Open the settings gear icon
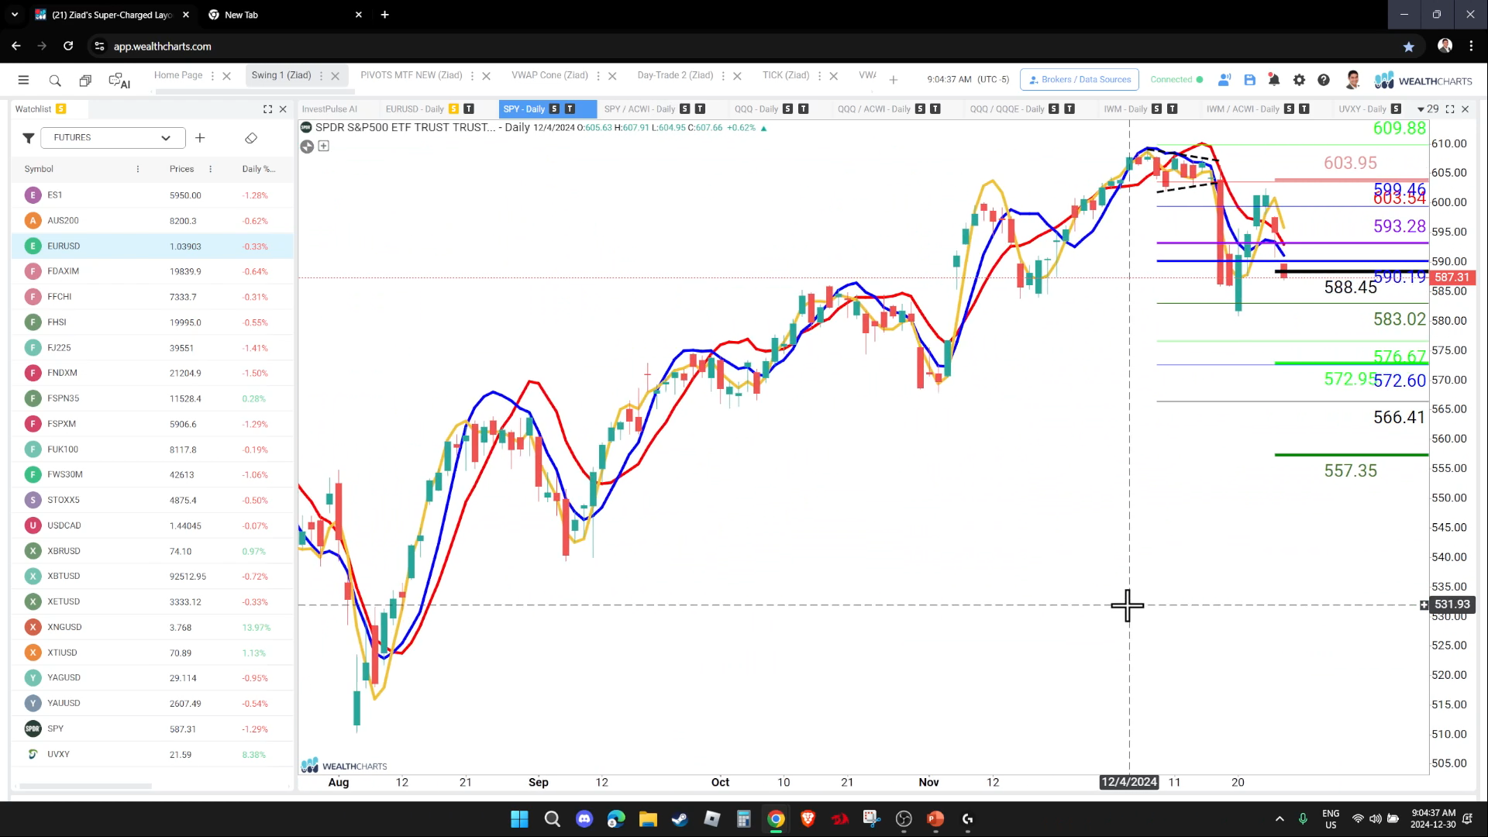1488x837 pixels. [x=1299, y=79]
